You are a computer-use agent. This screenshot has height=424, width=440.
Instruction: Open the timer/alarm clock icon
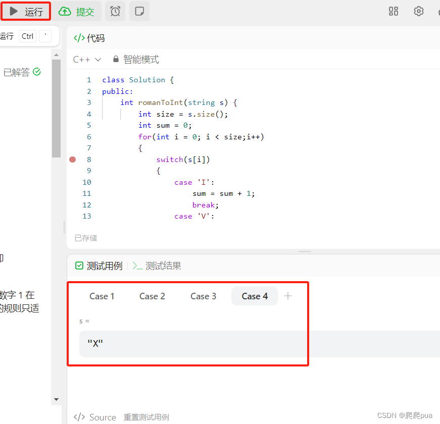click(x=115, y=11)
